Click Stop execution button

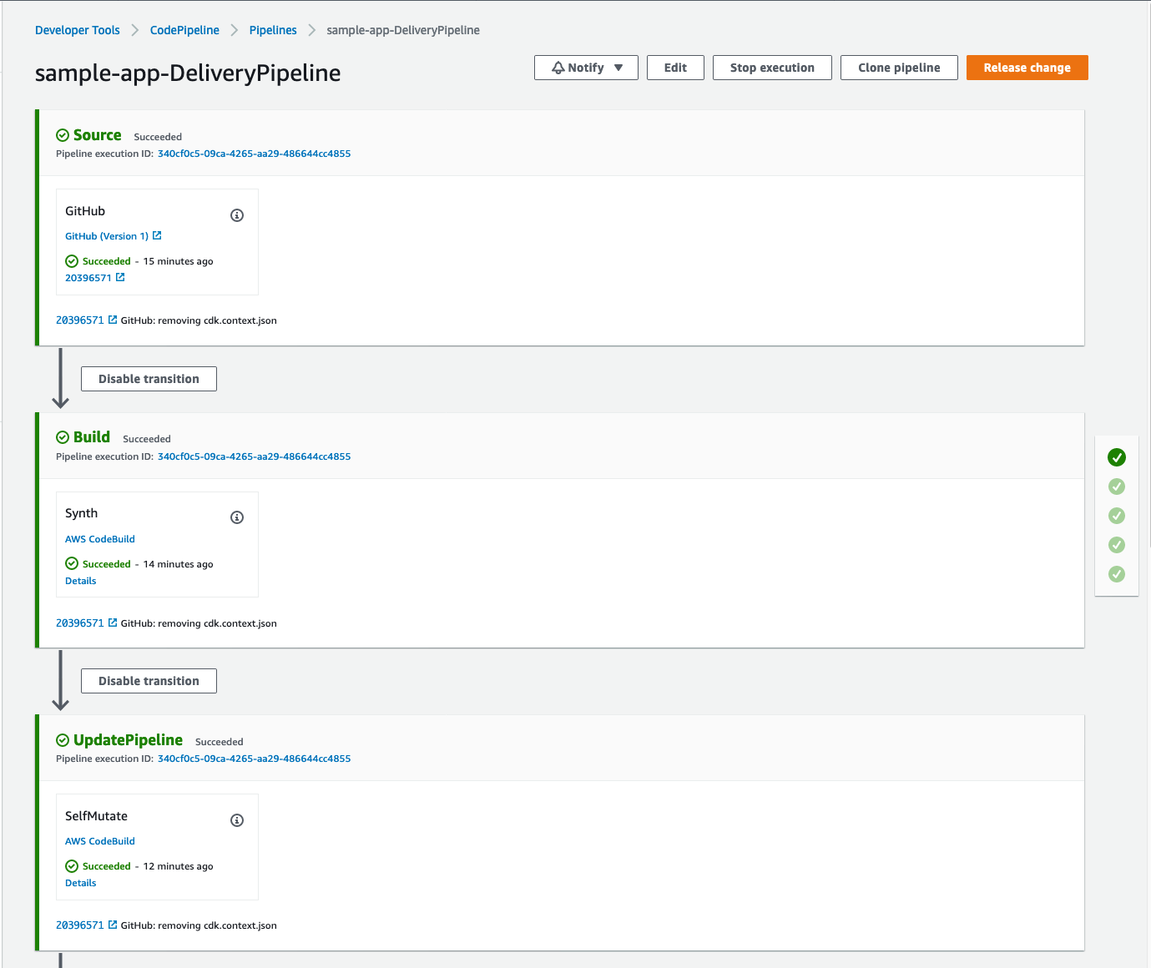pyautogui.click(x=772, y=68)
